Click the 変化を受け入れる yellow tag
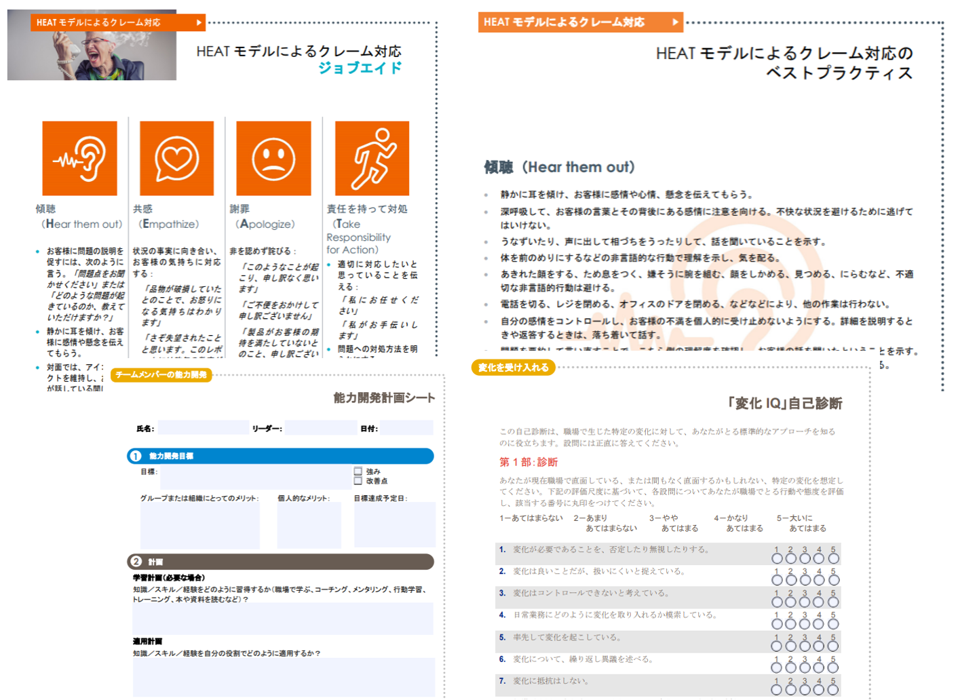The image size is (960, 700). [514, 368]
